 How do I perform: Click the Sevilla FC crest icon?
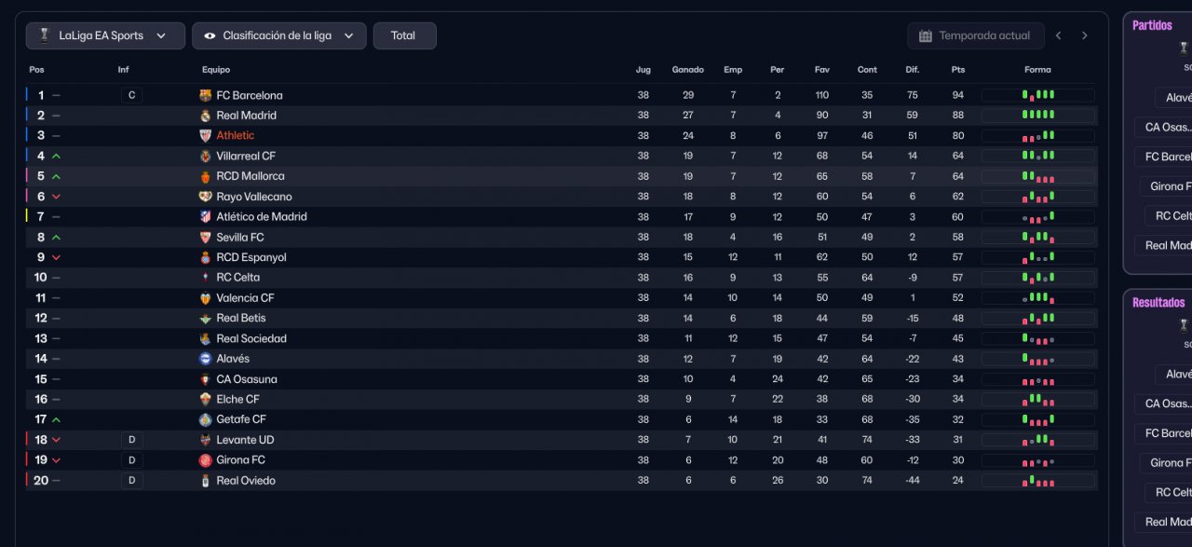pyautogui.click(x=206, y=238)
